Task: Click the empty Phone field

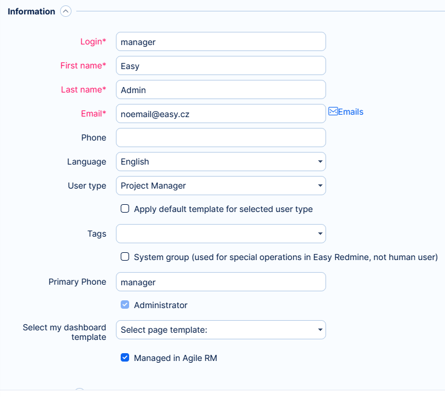Action: click(x=220, y=138)
